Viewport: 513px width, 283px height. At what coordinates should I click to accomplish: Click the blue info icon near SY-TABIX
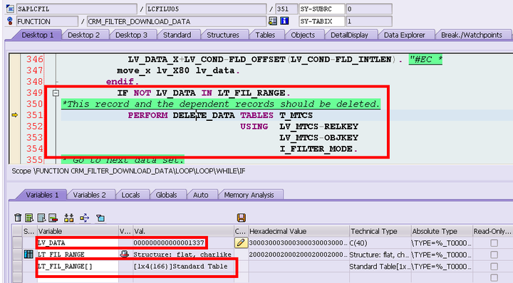(284, 21)
